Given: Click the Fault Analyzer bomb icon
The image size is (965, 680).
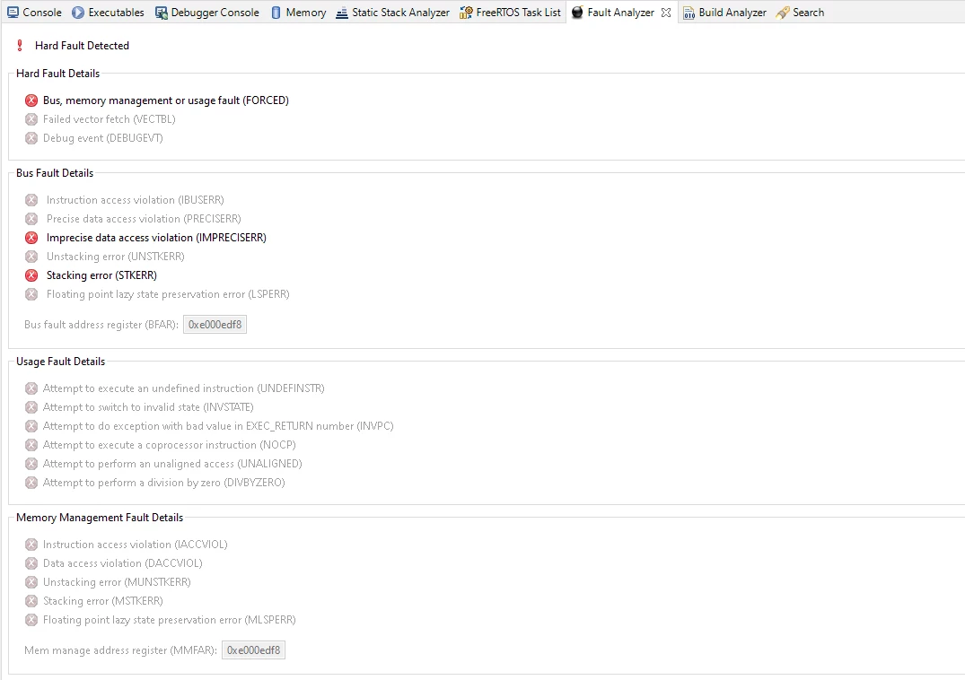Looking at the screenshot, I should [577, 13].
